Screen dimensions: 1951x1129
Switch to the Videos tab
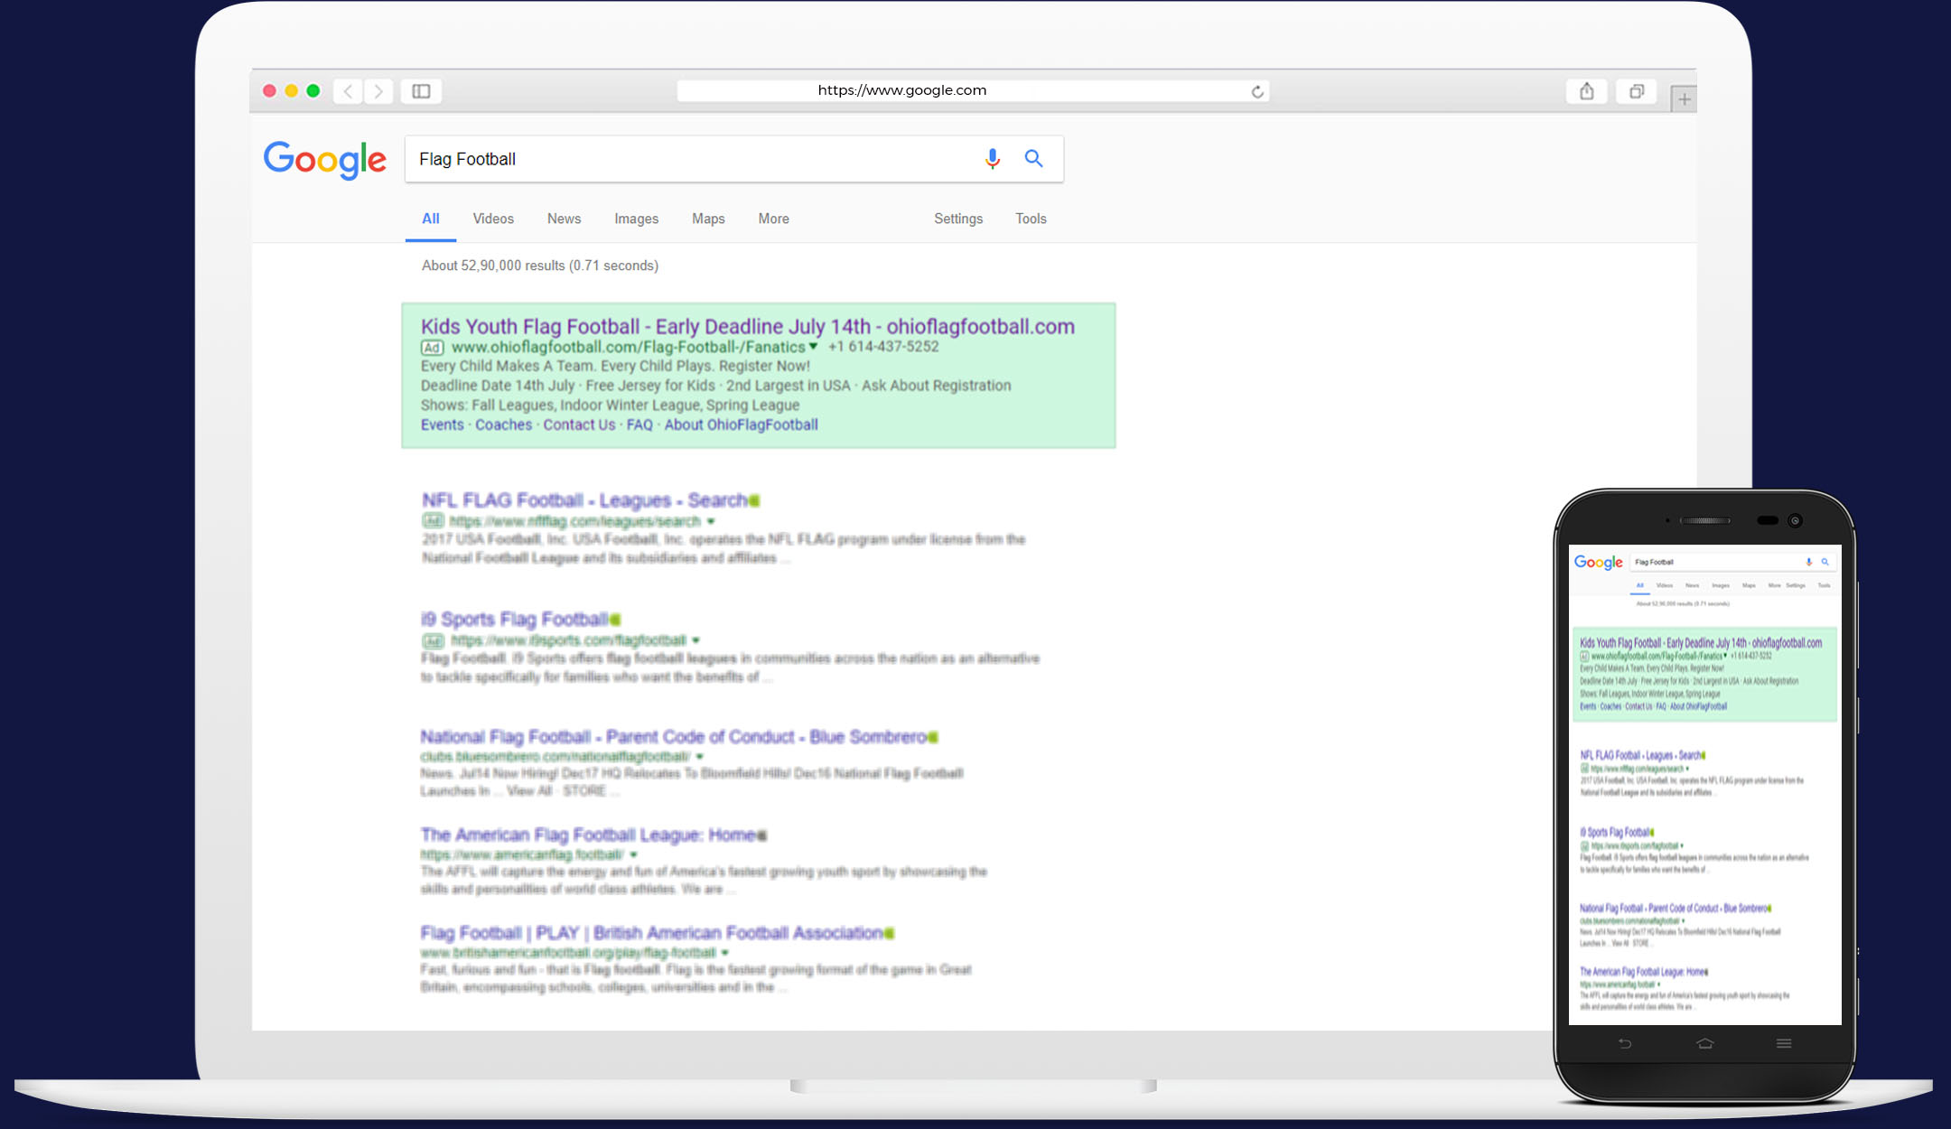493,219
